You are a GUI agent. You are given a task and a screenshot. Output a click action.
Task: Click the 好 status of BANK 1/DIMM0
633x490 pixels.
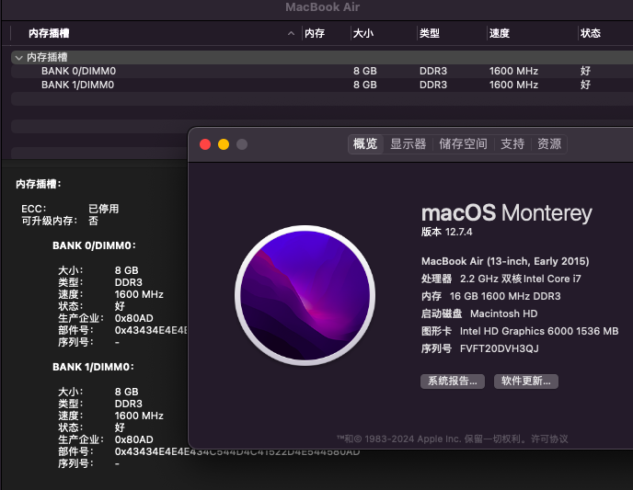pyautogui.click(x=585, y=85)
